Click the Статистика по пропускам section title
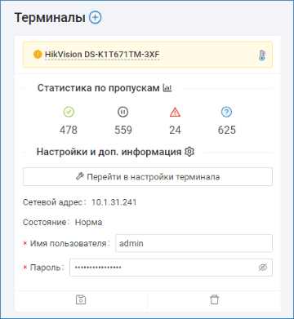The image size is (294, 319). pyautogui.click(x=99, y=88)
